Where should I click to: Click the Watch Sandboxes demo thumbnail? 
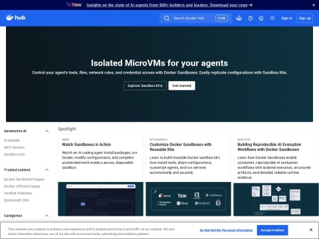(x=100, y=199)
